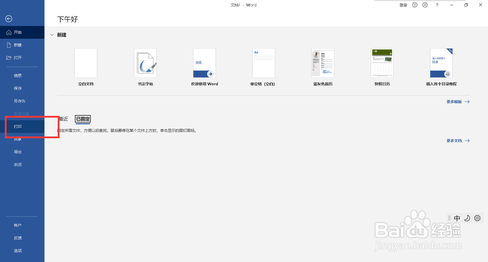Click the 更多模板 link

pyautogui.click(x=458, y=102)
